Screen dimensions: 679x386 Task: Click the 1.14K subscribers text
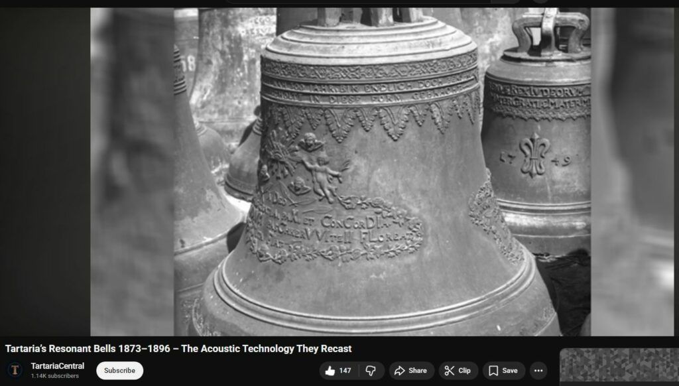point(54,376)
